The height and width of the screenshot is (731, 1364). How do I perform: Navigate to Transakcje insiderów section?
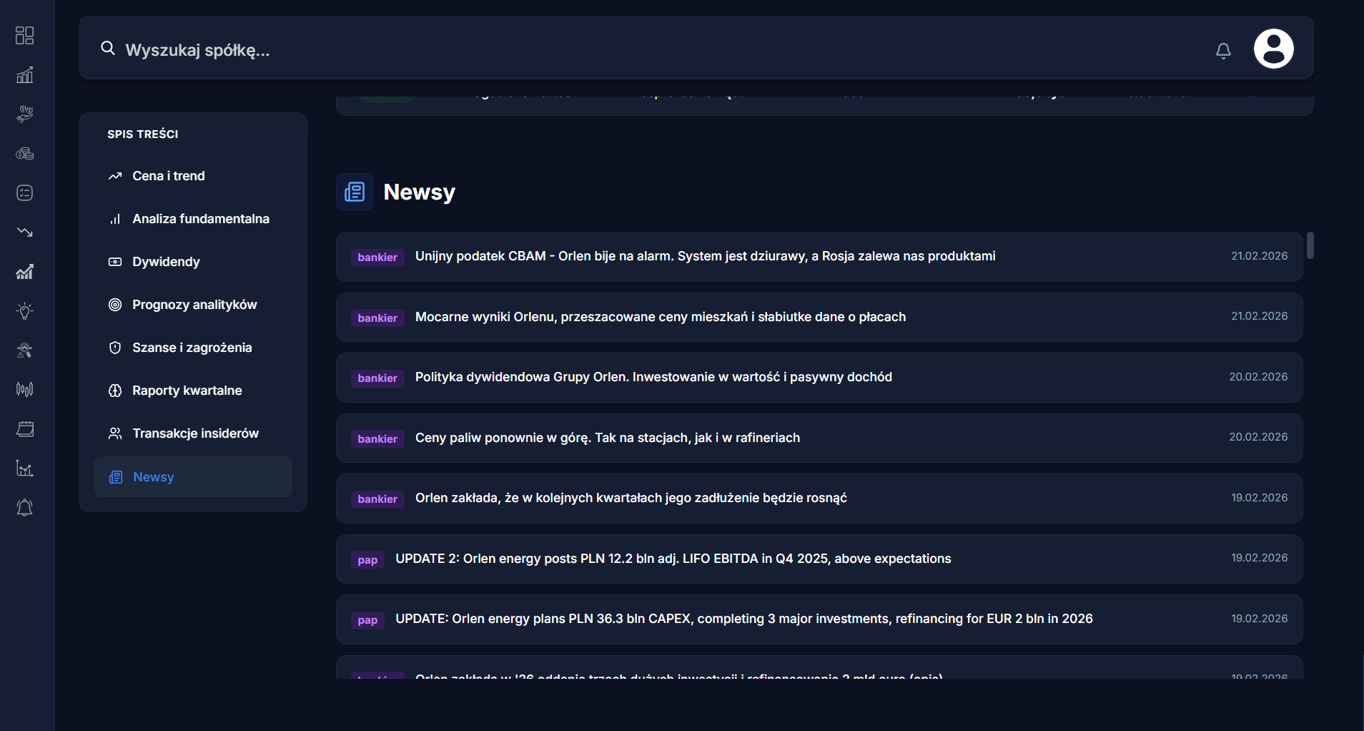[195, 433]
